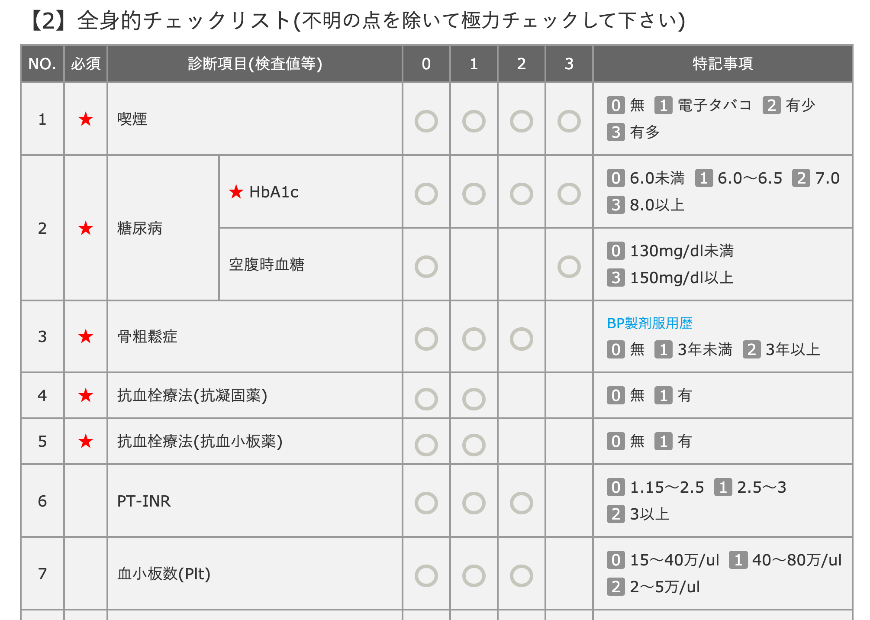Select score 1 for 骨粗鬆症

click(474, 339)
